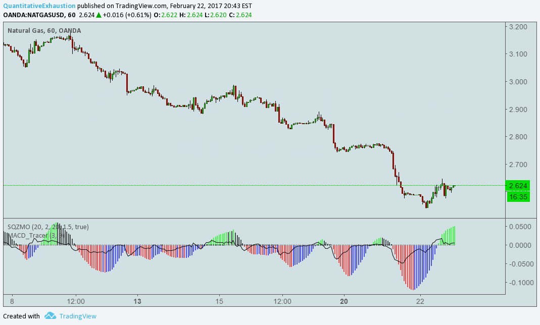Click the L:2.620 low price value
This screenshot has width=540, height=325.
216,15
